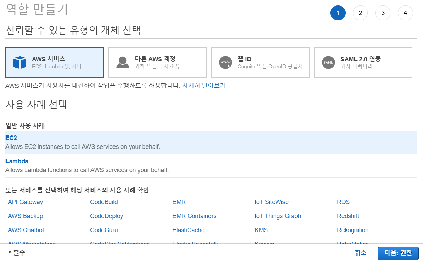The image size is (423, 261).
Task: Pick the CodeBuild service
Action: point(104,202)
